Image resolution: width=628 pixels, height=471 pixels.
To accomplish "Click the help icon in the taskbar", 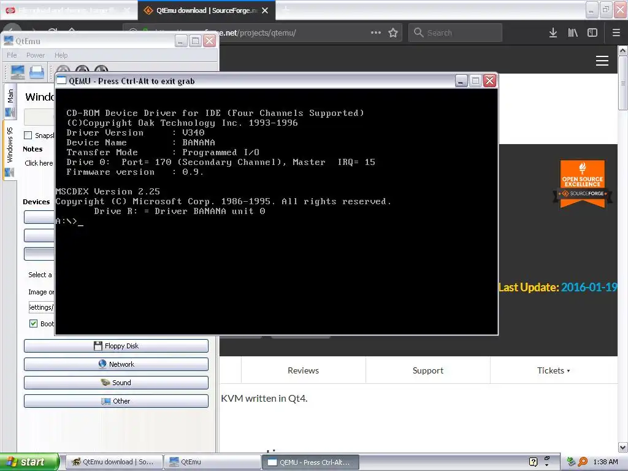I will pyautogui.click(x=533, y=462).
